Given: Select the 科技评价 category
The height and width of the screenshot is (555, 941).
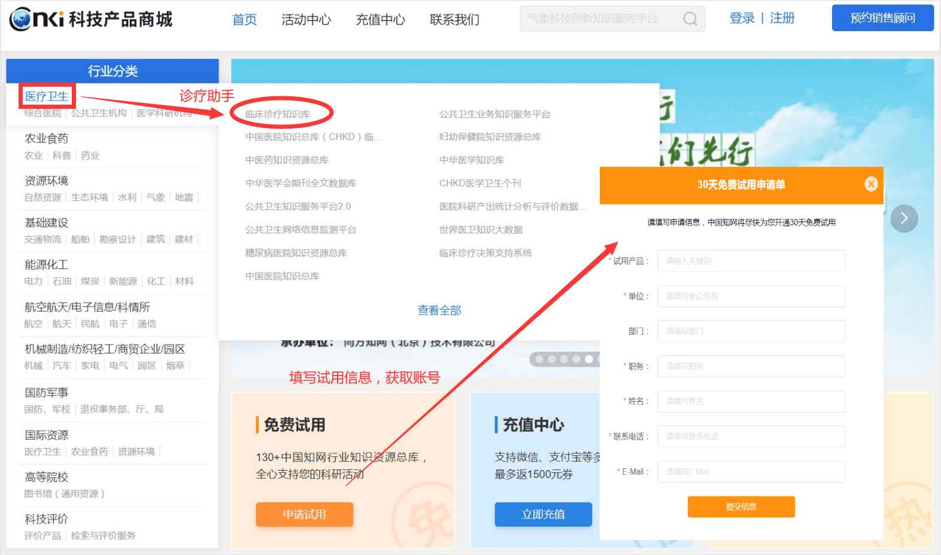Looking at the screenshot, I should click(47, 519).
